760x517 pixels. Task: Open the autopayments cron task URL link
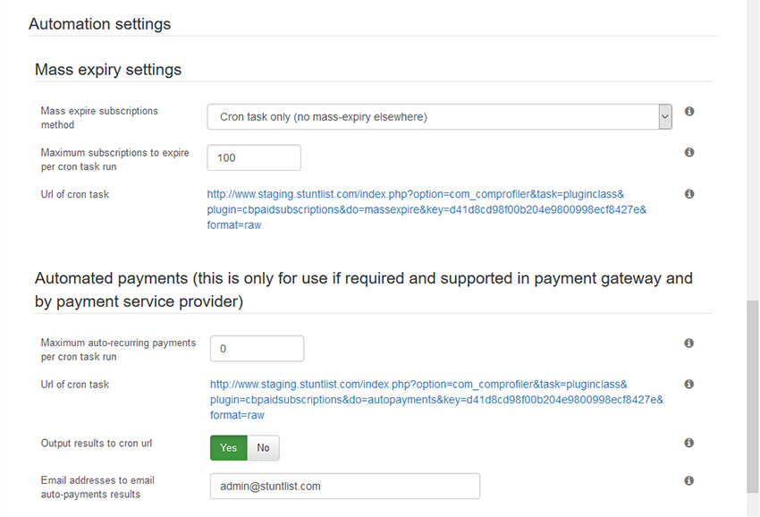[x=436, y=400]
